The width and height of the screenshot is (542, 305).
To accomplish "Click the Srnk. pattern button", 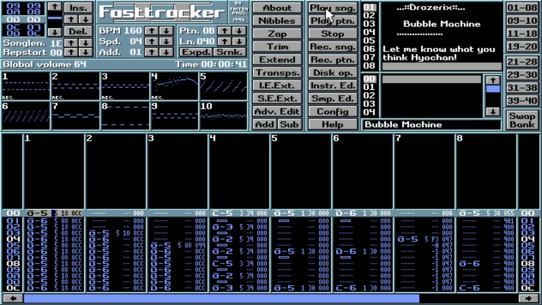I will [230, 52].
